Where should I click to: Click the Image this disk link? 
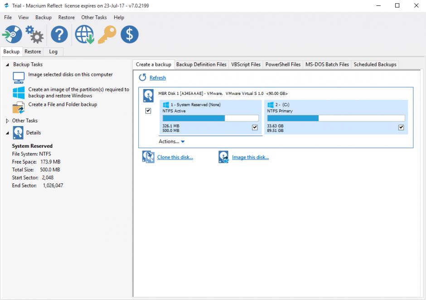tap(250, 157)
